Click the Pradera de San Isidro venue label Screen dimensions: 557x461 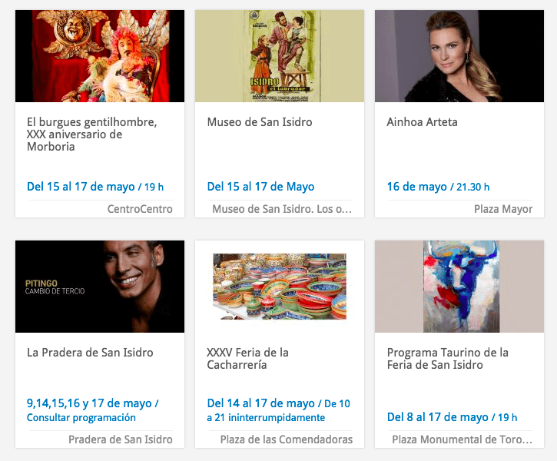tap(121, 439)
